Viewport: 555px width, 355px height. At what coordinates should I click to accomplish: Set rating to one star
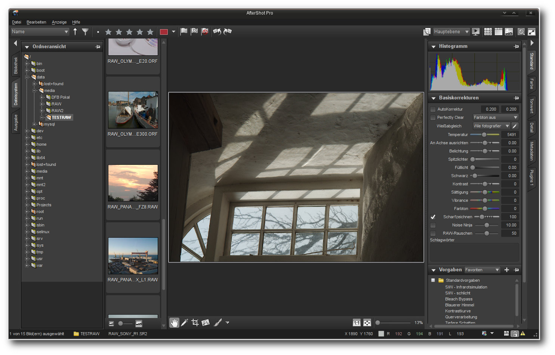(x=108, y=32)
